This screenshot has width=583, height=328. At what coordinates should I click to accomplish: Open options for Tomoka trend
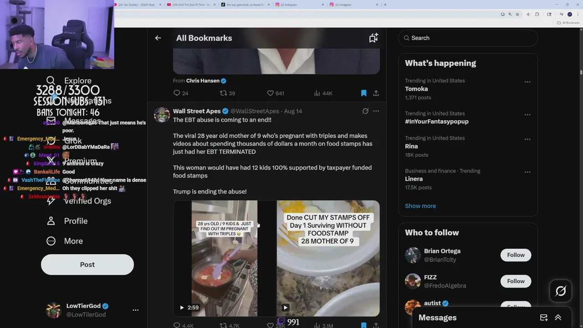tap(527, 82)
